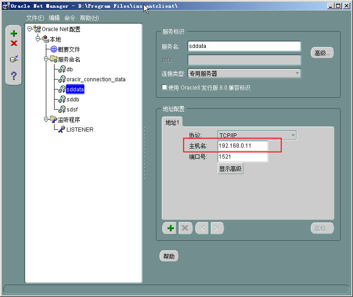Select the sddb tree item
Viewport: 353px width, 297px height.
tap(73, 99)
